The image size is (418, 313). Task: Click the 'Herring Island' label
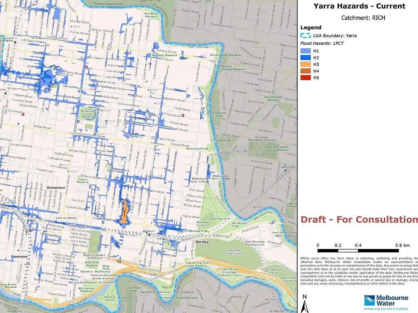(109, 298)
